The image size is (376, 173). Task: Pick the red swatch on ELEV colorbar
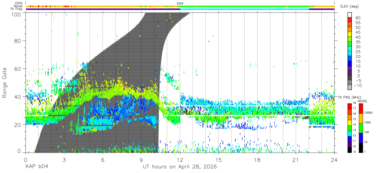click(350, 20)
